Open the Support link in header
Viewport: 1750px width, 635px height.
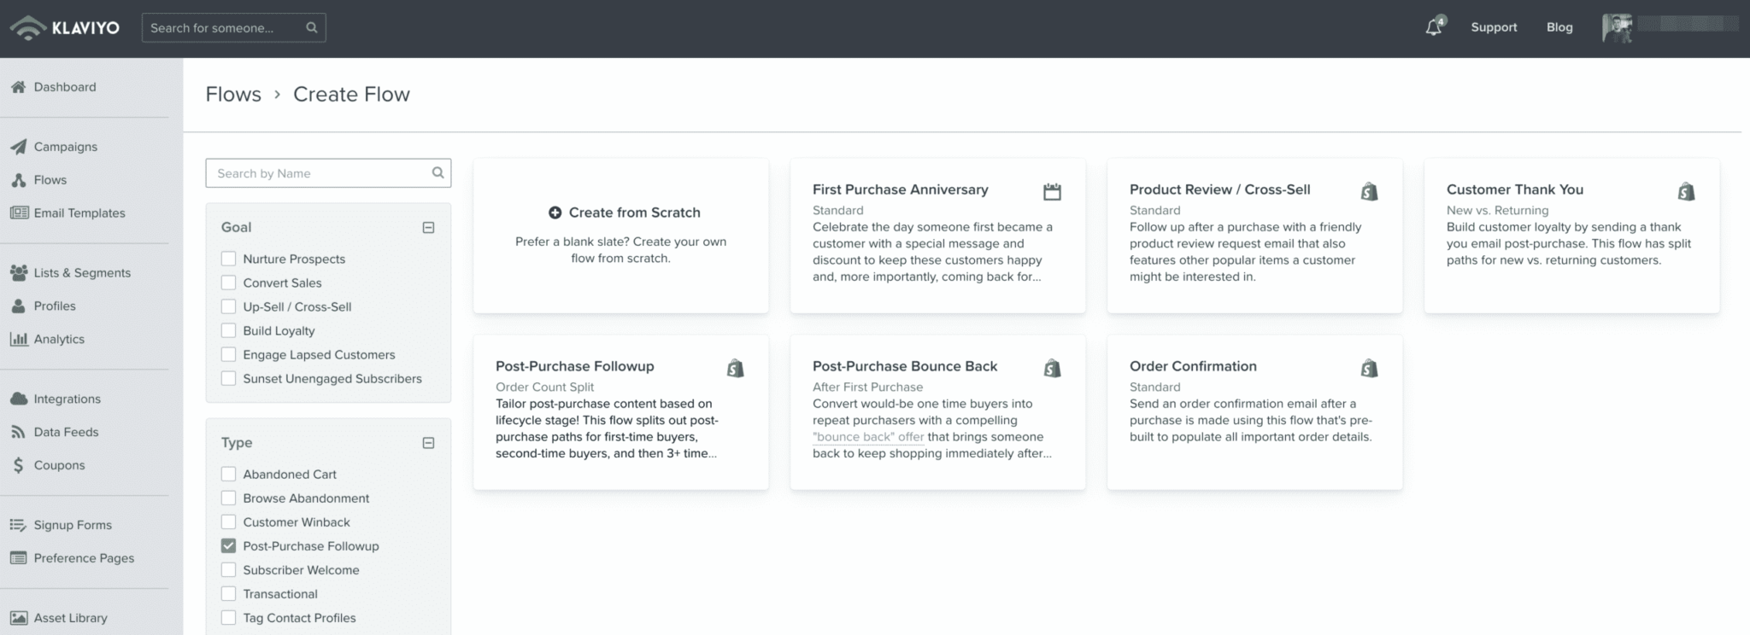[1494, 27]
